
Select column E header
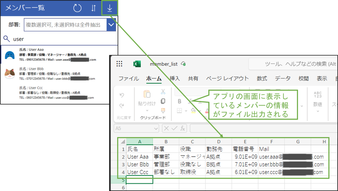tap(245, 142)
